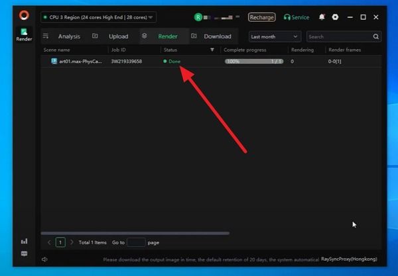Click the orange ring app logo
This screenshot has width=398, height=276.
tap(24, 15)
